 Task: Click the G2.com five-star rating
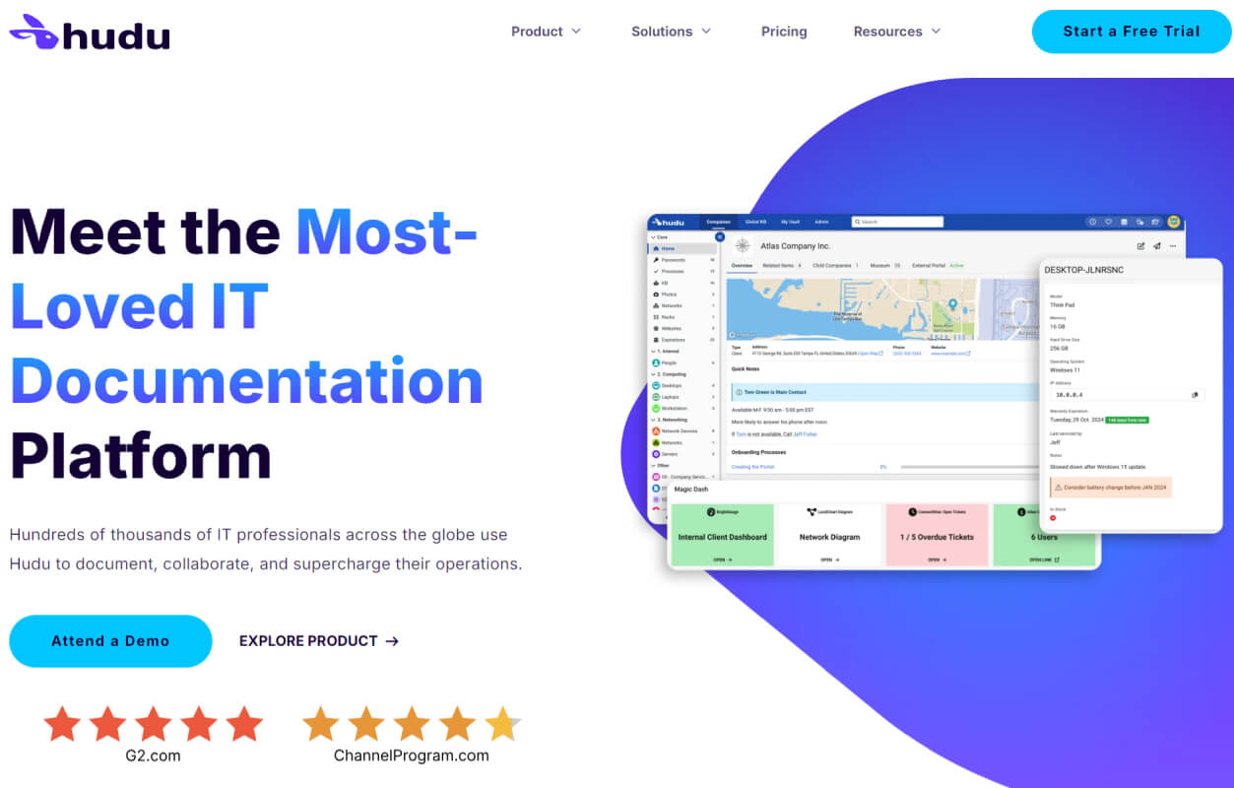(x=154, y=724)
